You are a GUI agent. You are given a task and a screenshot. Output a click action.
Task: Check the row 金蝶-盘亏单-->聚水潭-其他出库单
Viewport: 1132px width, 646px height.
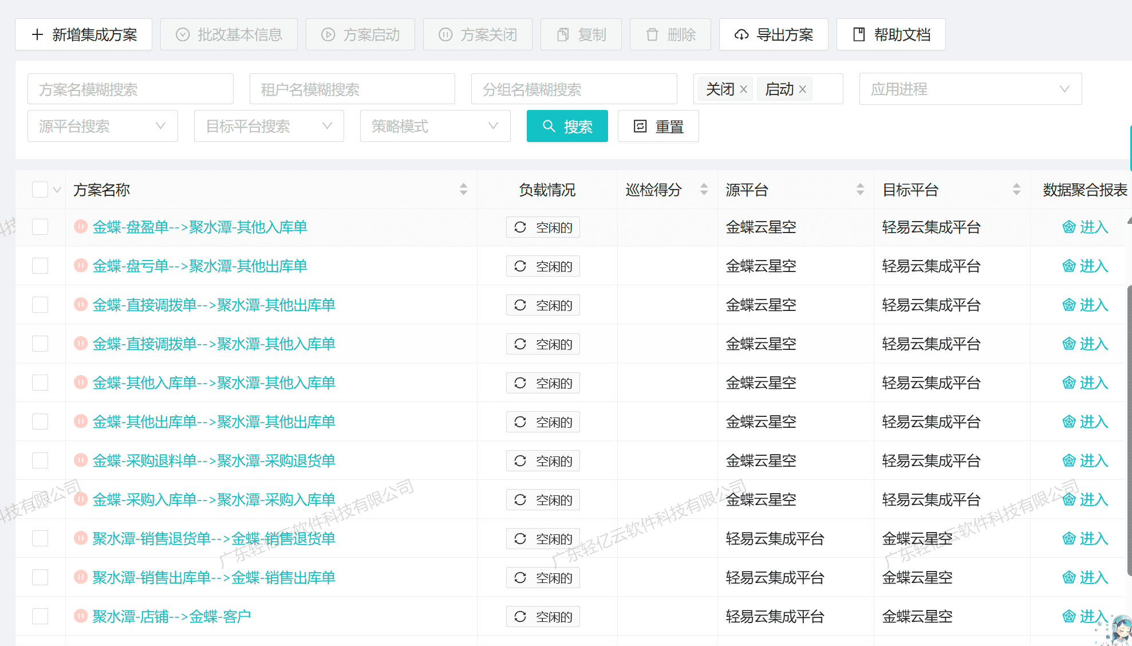click(40, 266)
